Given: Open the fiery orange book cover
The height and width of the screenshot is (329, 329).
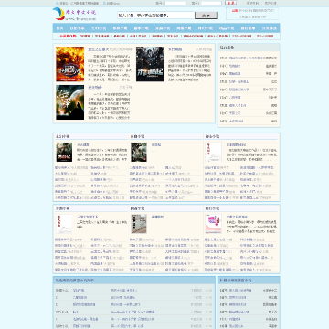Looking at the screenshot, I should (69, 64).
